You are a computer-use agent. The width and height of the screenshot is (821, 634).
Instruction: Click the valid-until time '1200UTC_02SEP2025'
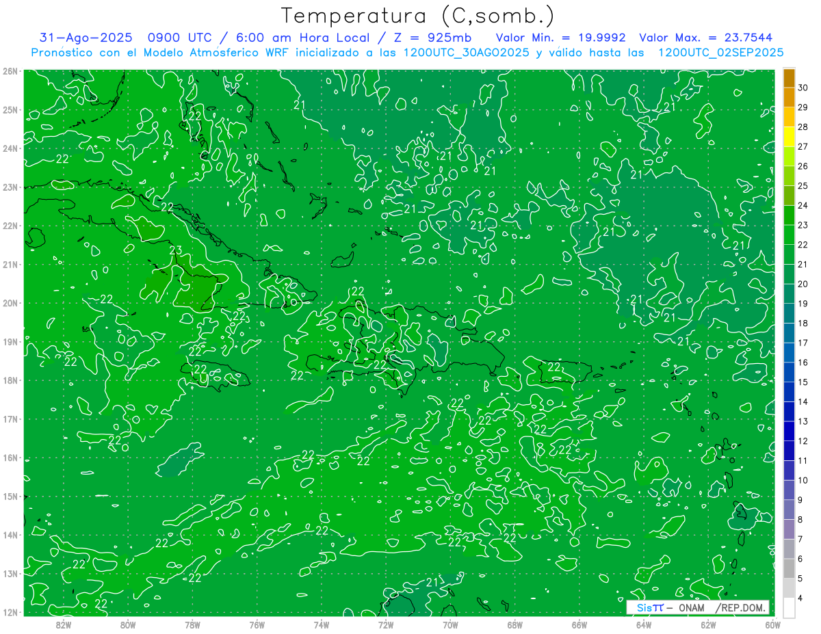(x=720, y=52)
